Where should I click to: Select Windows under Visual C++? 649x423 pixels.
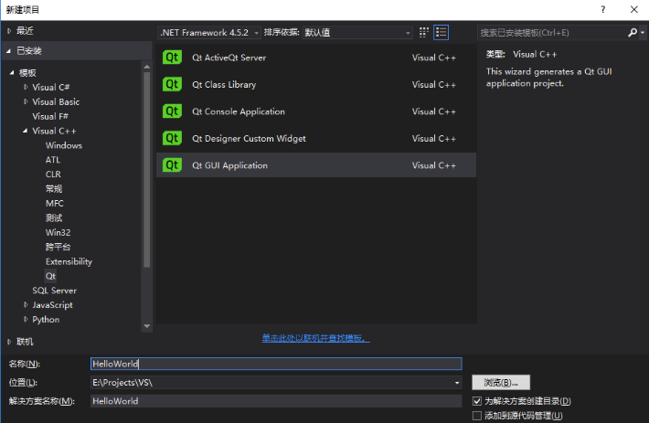click(x=64, y=145)
